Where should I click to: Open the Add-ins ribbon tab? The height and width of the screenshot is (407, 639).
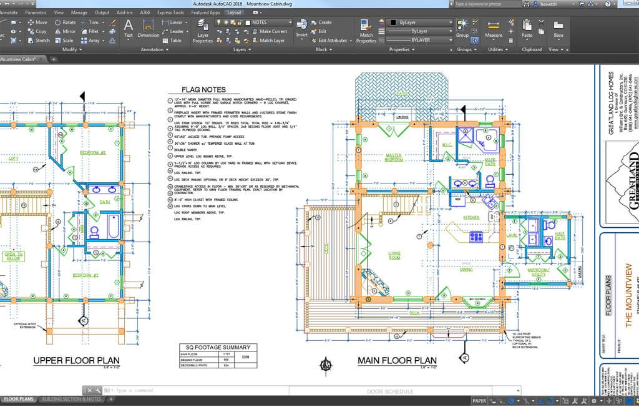(124, 12)
